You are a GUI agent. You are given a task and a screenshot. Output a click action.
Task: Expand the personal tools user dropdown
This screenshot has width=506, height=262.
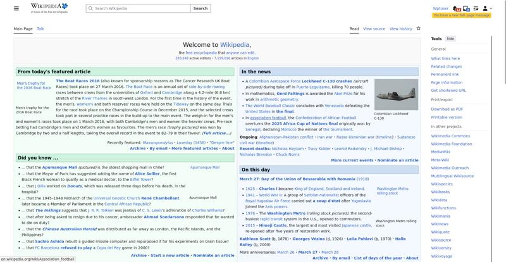(x=486, y=8)
